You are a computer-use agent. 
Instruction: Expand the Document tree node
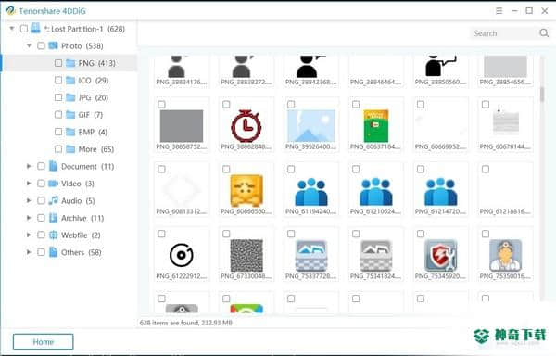click(x=29, y=166)
